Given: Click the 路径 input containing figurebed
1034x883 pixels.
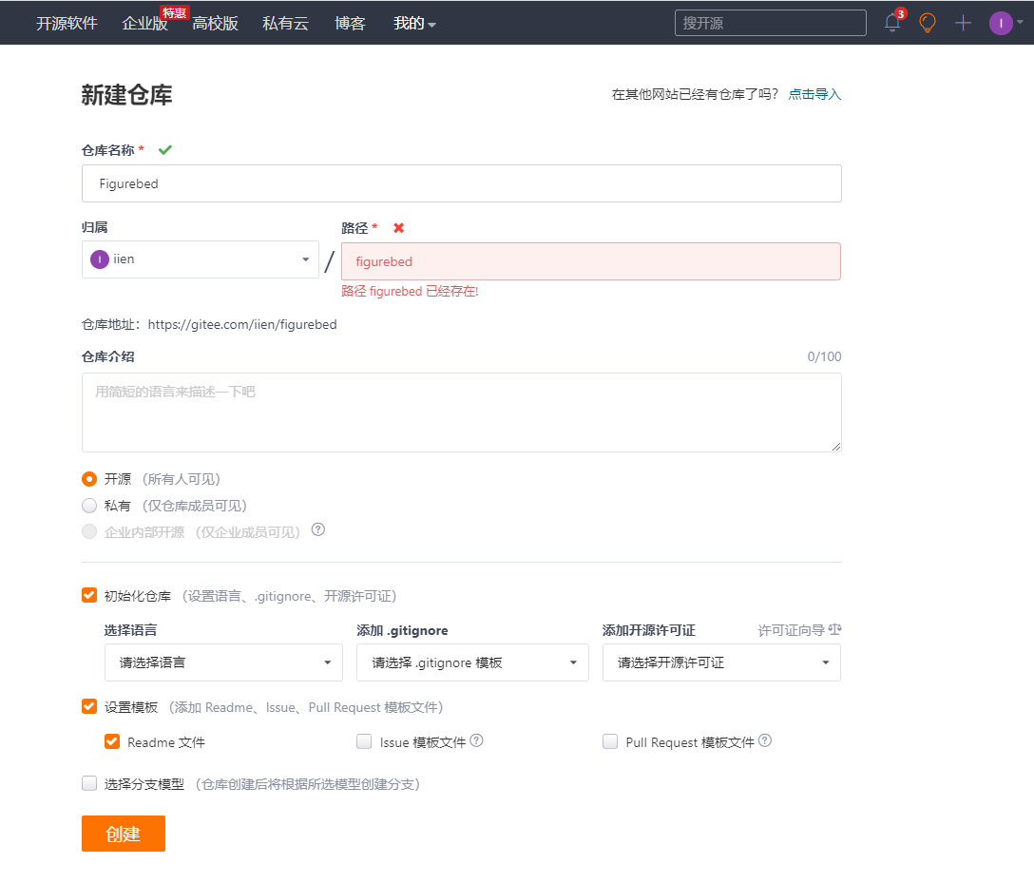Looking at the screenshot, I should click(x=591, y=261).
